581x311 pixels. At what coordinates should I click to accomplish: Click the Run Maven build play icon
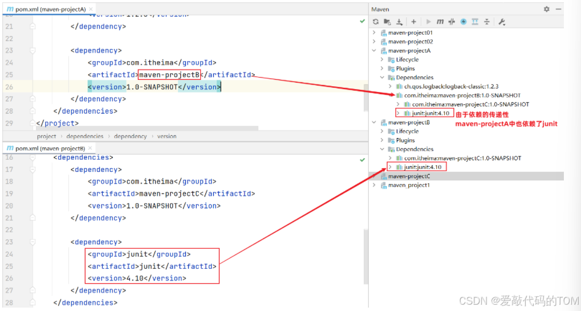tap(428, 22)
